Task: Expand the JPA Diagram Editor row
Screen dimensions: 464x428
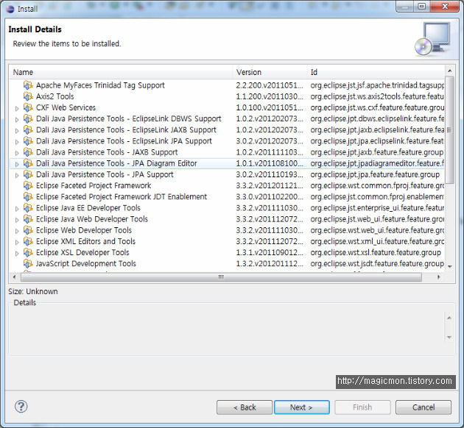Action: coord(17,164)
